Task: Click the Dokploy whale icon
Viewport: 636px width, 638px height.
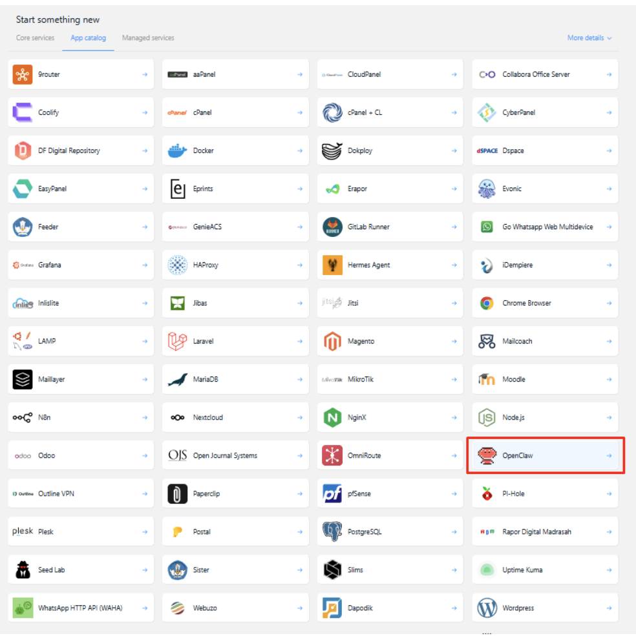Action: click(332, 150)
